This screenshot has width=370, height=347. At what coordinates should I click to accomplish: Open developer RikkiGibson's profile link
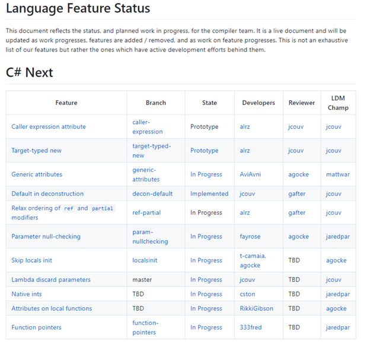[257, 308]
